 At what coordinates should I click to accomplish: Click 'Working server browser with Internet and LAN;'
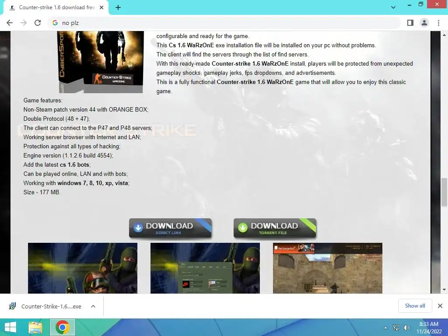tap(82, 137)
